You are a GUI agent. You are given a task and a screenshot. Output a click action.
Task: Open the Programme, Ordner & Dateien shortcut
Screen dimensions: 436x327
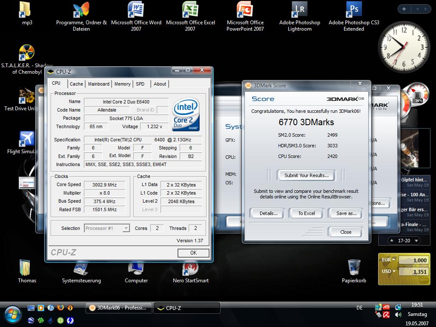point(81,16)
